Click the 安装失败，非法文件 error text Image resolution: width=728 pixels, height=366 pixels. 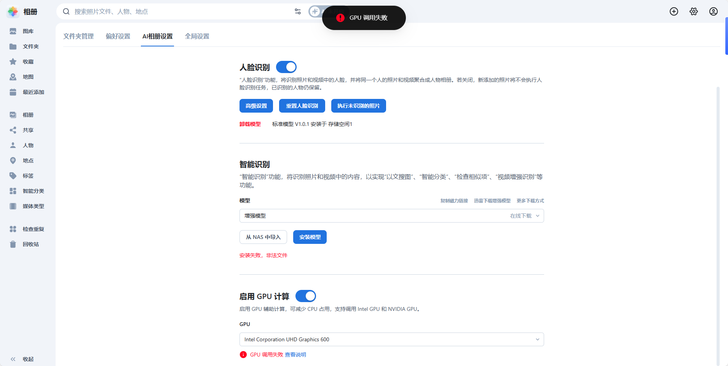(x=263, y=255)
